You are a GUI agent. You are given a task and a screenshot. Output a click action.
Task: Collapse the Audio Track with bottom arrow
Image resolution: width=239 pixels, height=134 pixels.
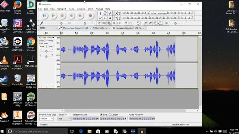(x=47, y=87)
